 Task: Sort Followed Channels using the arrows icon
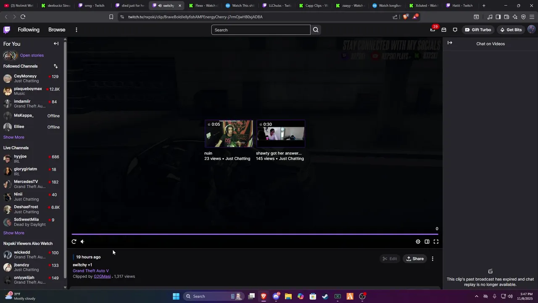click(55, 66)
